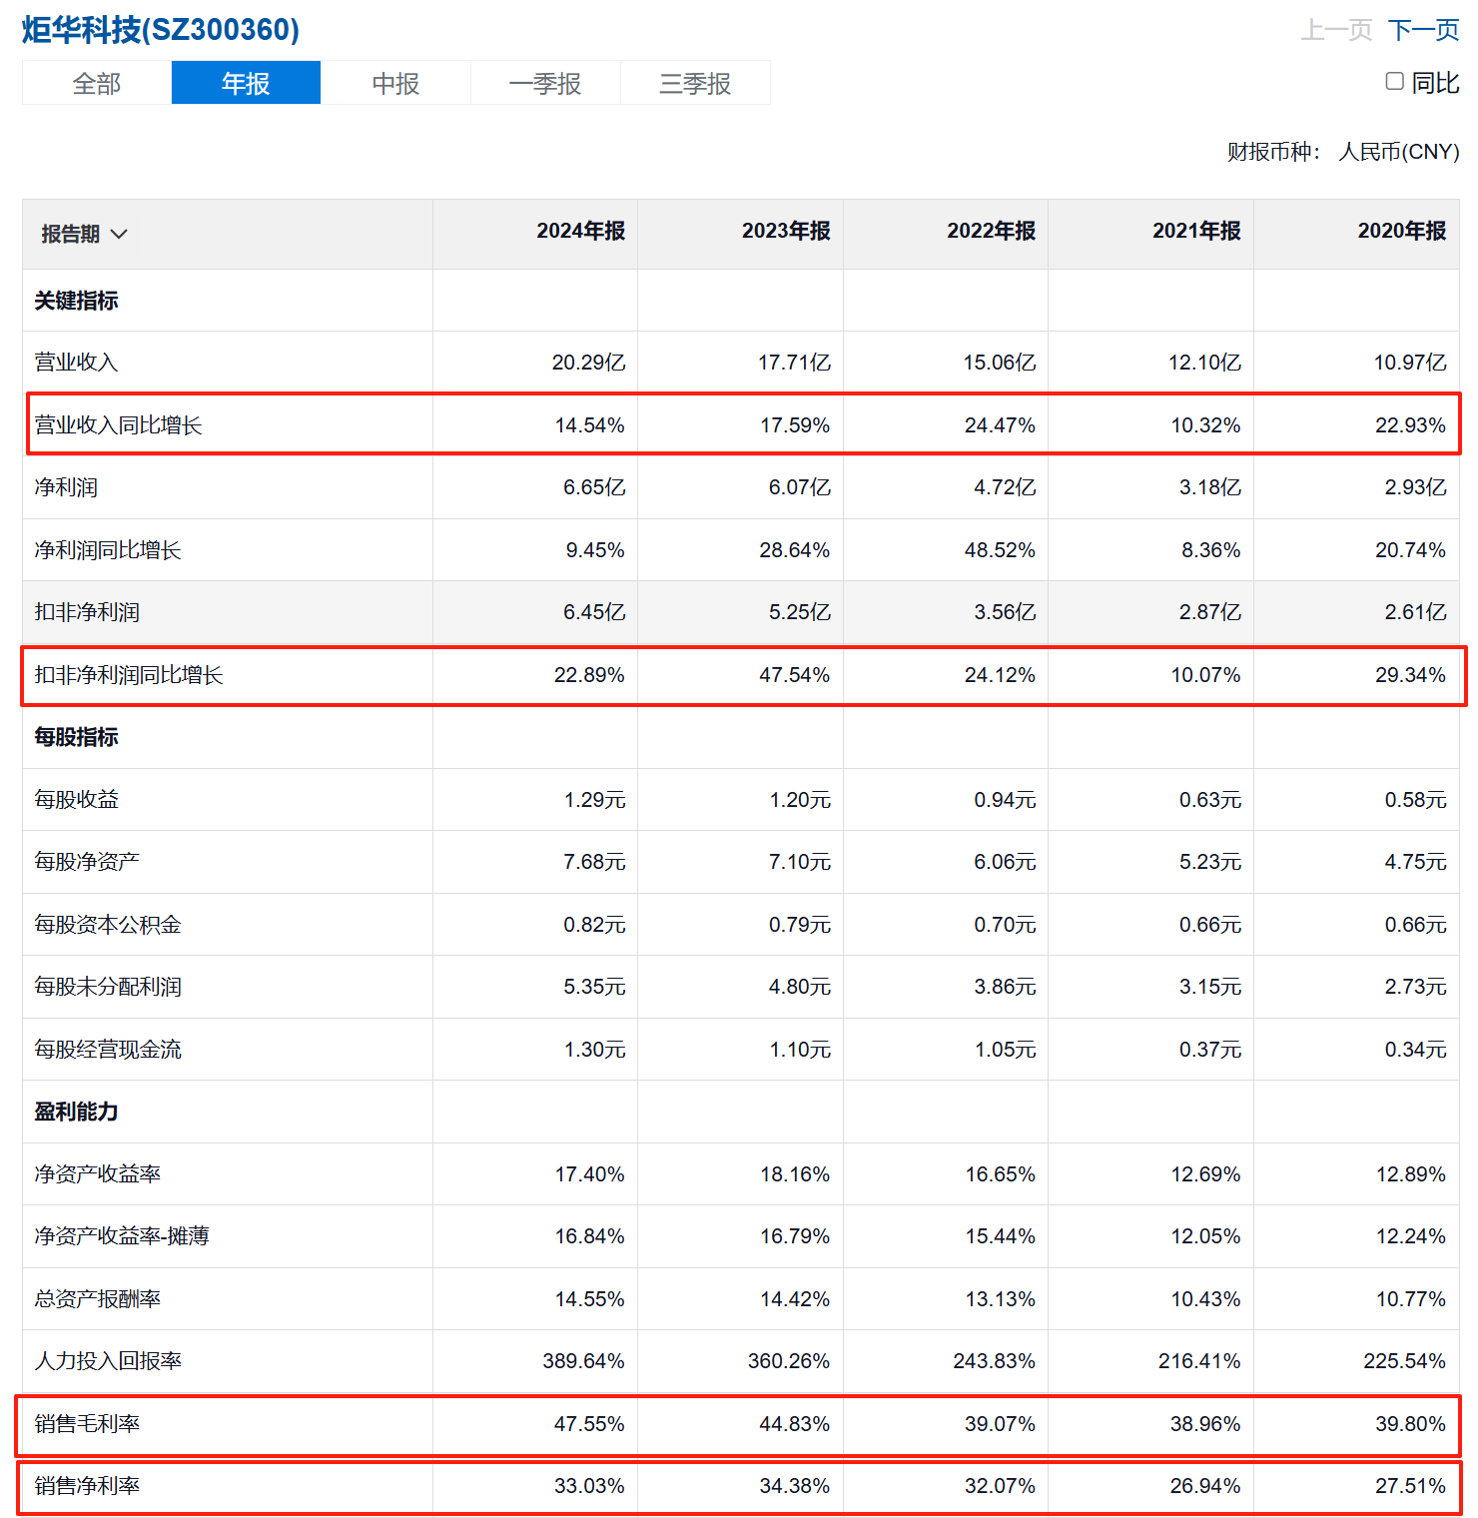Click 2020 销售净利率 value 27.51%
Viewport: 1478px width, 1518px height.
tap(1410, 1486)
